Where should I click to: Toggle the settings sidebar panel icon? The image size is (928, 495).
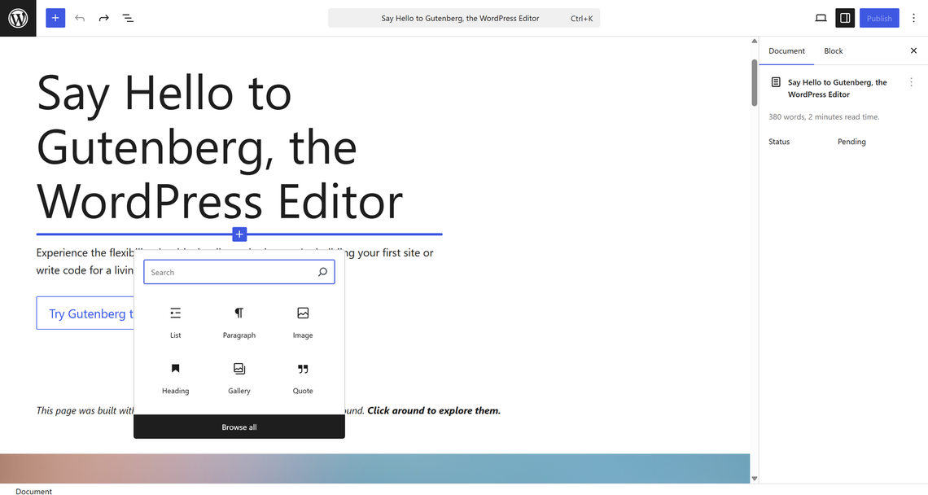coord(844,19)
